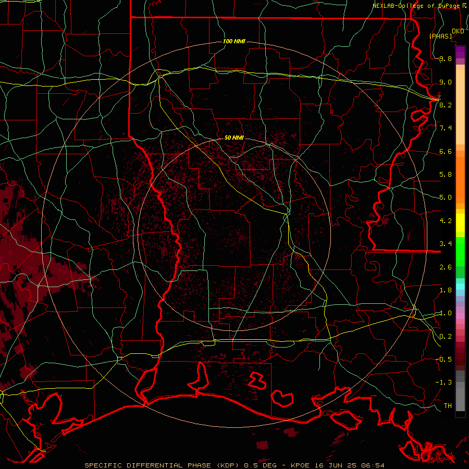The height and width of the screenshot is (469, 469).
Task: Click the cyan segment of the color bar
Action: click(x=460, y=286)
